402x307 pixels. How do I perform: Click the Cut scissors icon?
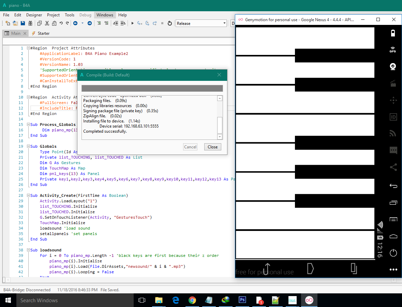(x=47, y=23)
